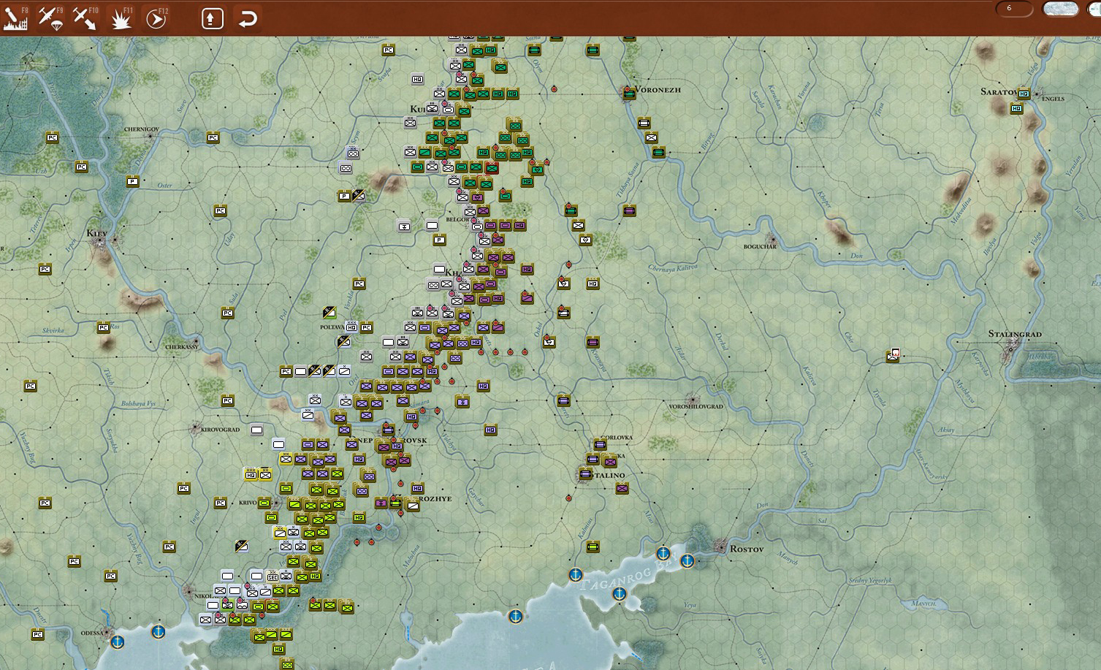Click the undo curved arrow icon

pos(248,18)
